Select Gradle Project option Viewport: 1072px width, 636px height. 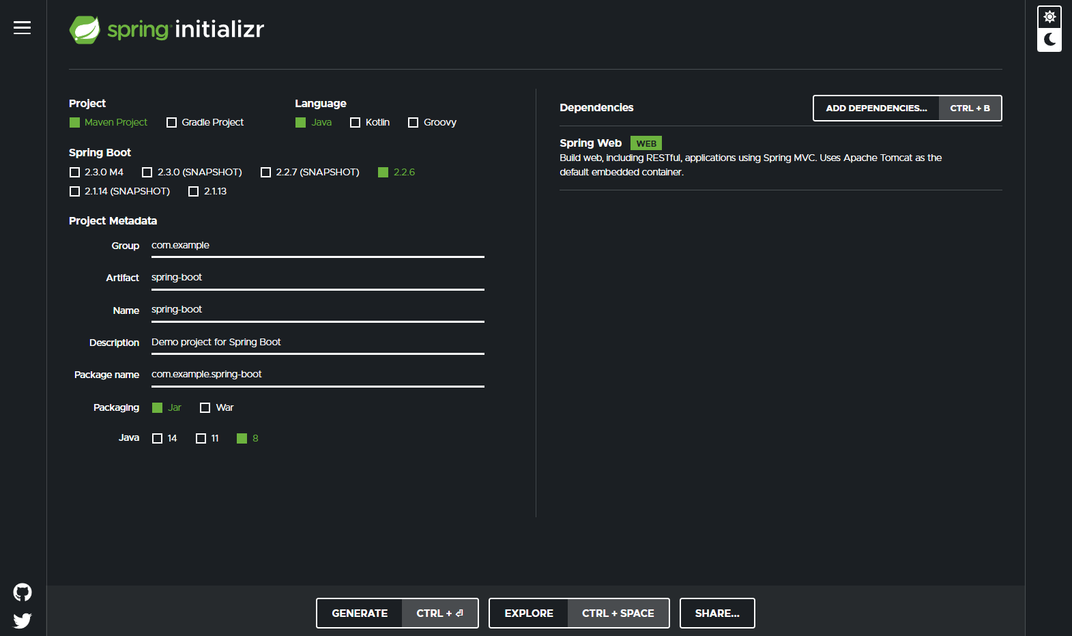pos(205,122)
